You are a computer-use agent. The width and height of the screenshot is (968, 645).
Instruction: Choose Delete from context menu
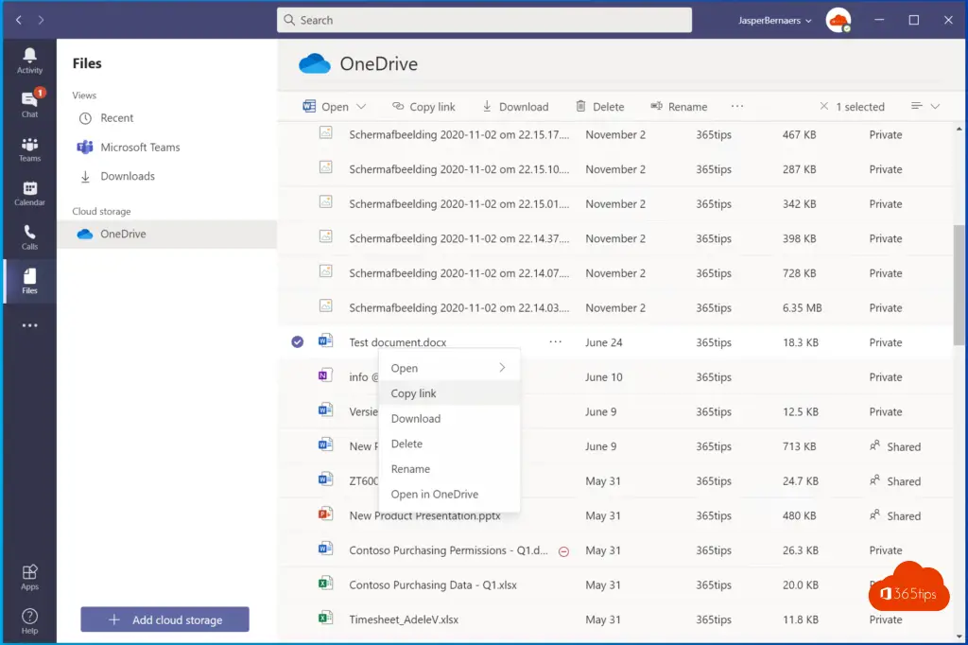point(449,444)
